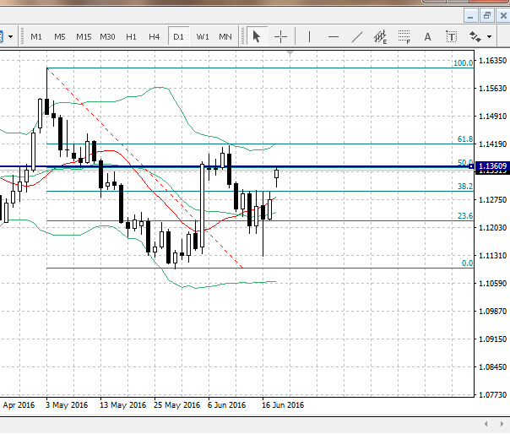Switch chart to W1 weekly timeframe
The width and height of the screenshot is (510, 434).
tap(203, 37)
